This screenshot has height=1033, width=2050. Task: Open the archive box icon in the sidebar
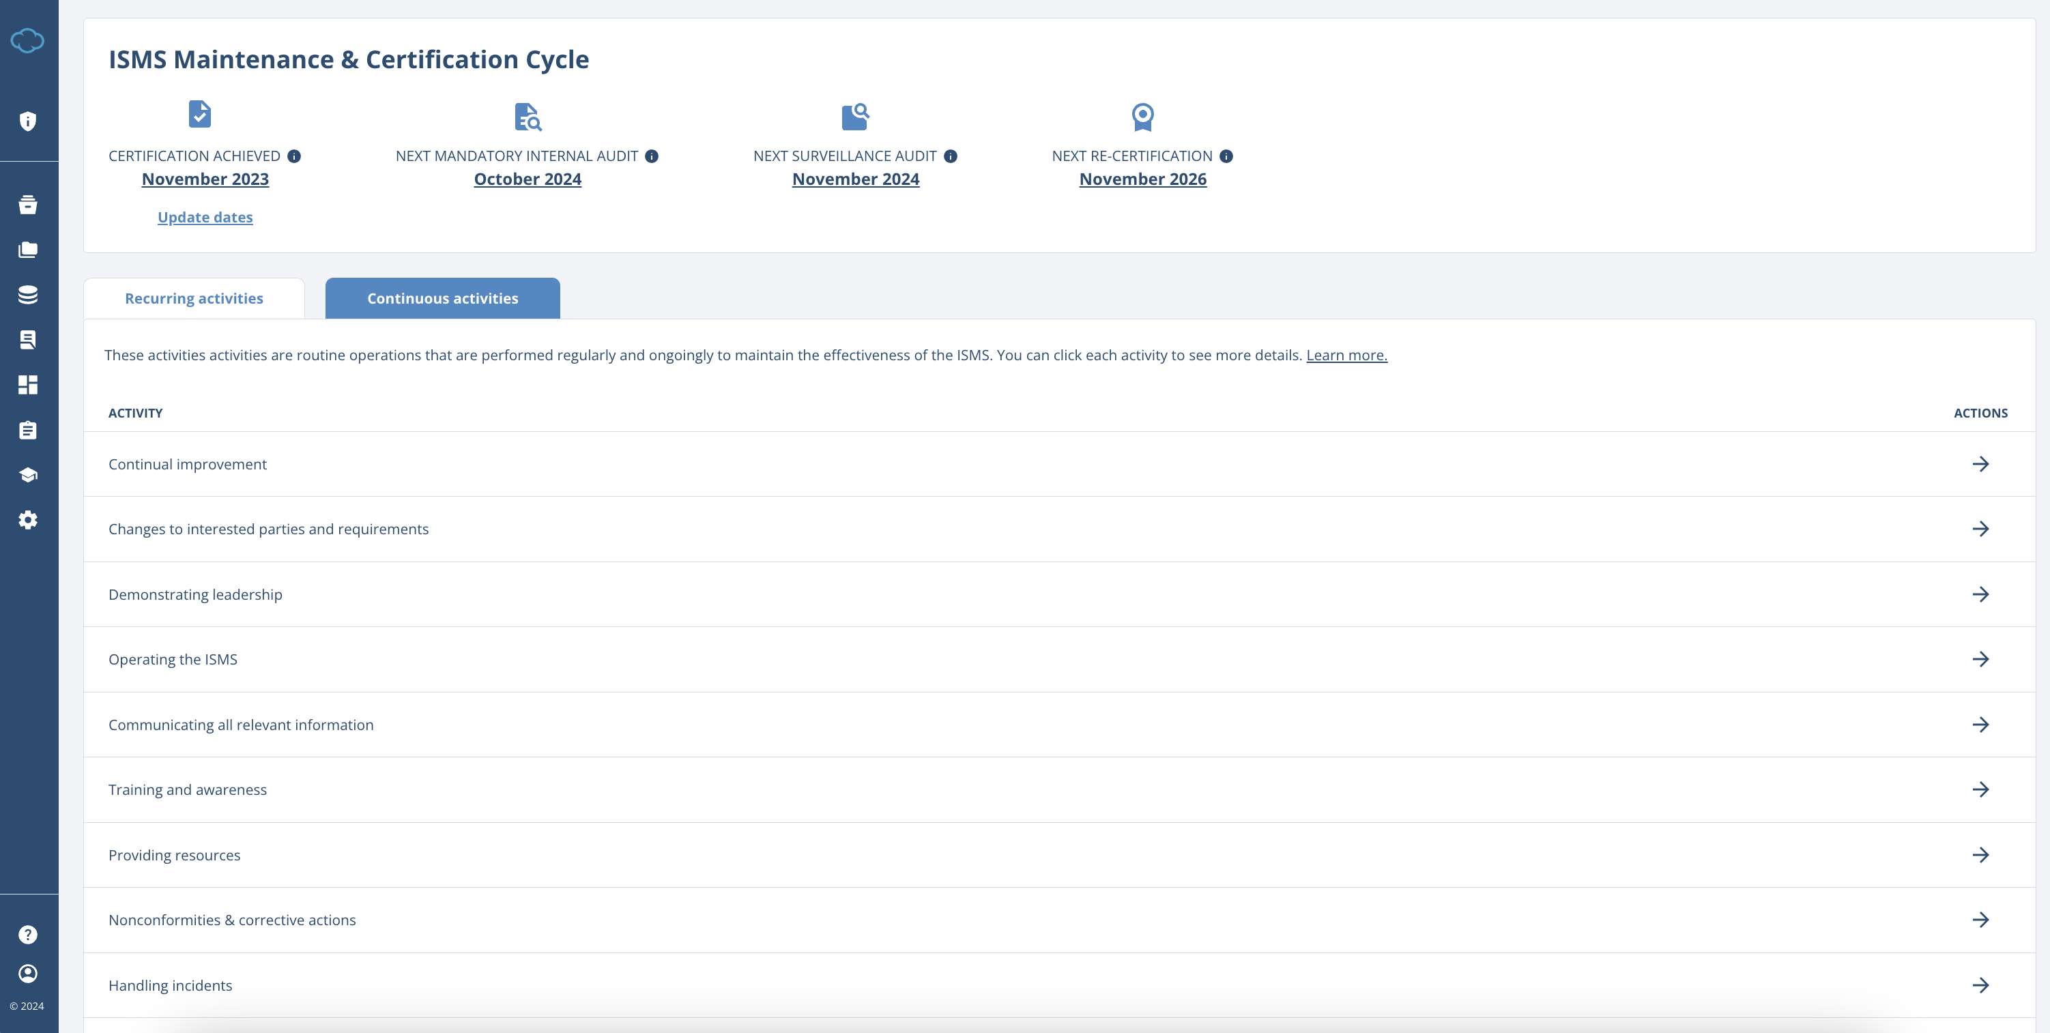click(29, 205)
